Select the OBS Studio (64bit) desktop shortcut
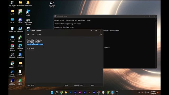The height and width of the screenshot is (95, 169). (52, 4)
